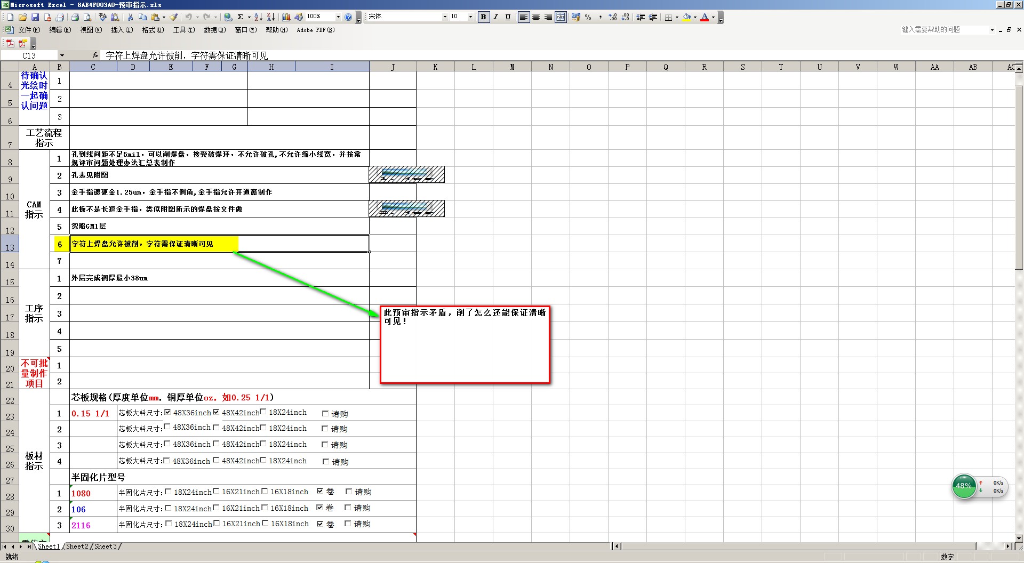
Task: Switch to the Sheet2 tab
Action: (77, 546)
